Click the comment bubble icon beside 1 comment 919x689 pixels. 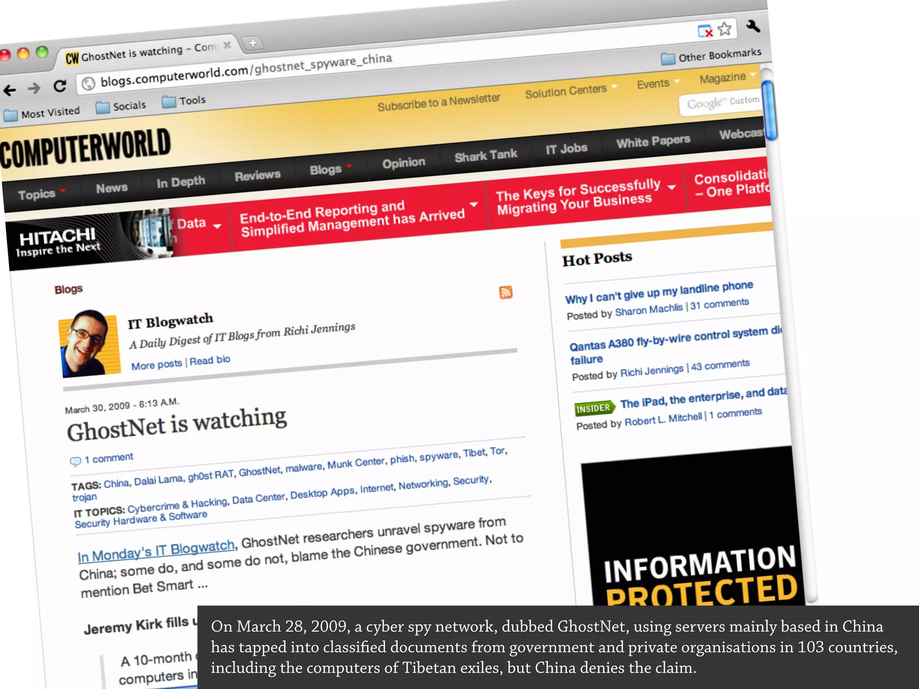(x=75, y=461)
